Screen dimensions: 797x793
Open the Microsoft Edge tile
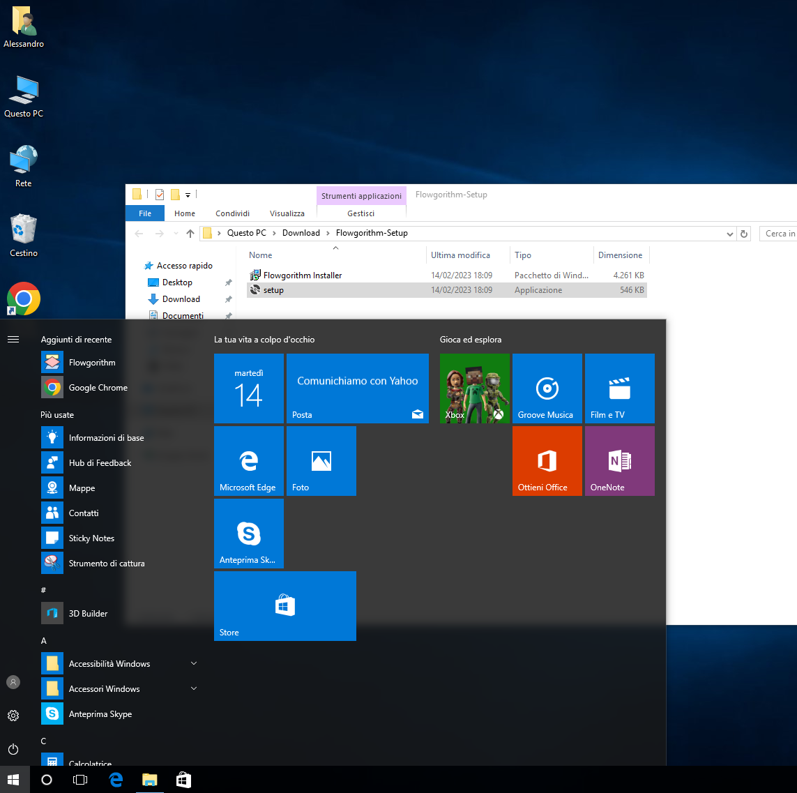coord(249,461)
